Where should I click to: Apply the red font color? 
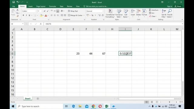click(46, 15)
